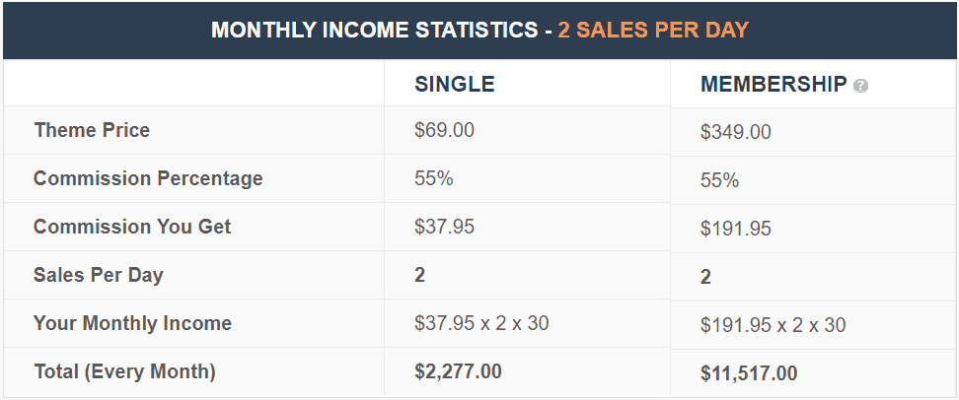Click the $37.95 single commission value
This screenshot has width=959, height=400.
point(445,227)
